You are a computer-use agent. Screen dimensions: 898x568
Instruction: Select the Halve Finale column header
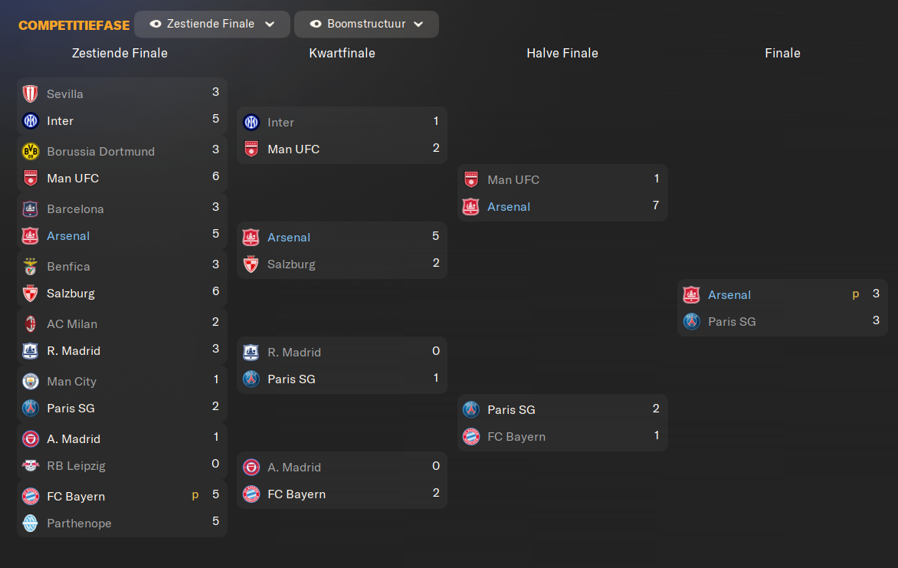tap(562, 54)
